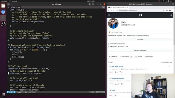This screenshot has width=175, height=98.
Task: Click the NORMAL mode indicator in vim
Action: (11, 92)
